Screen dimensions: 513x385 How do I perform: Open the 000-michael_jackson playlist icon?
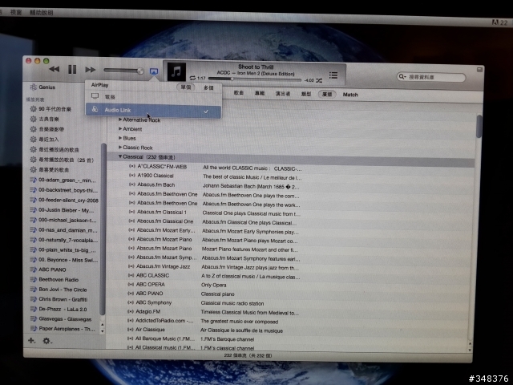tap(33, 220)
